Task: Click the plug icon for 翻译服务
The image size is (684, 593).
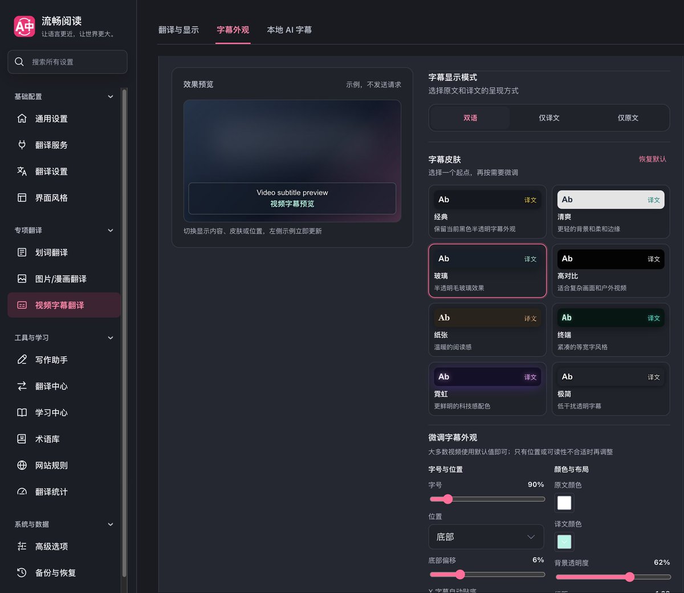Action: click(x=22, y=145)
